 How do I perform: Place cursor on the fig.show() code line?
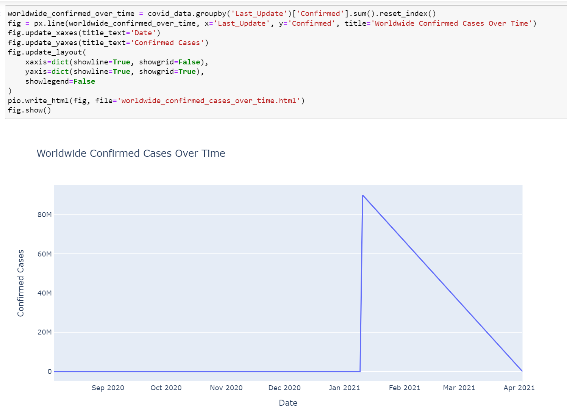pyautogui.click(x=29, y=110)
